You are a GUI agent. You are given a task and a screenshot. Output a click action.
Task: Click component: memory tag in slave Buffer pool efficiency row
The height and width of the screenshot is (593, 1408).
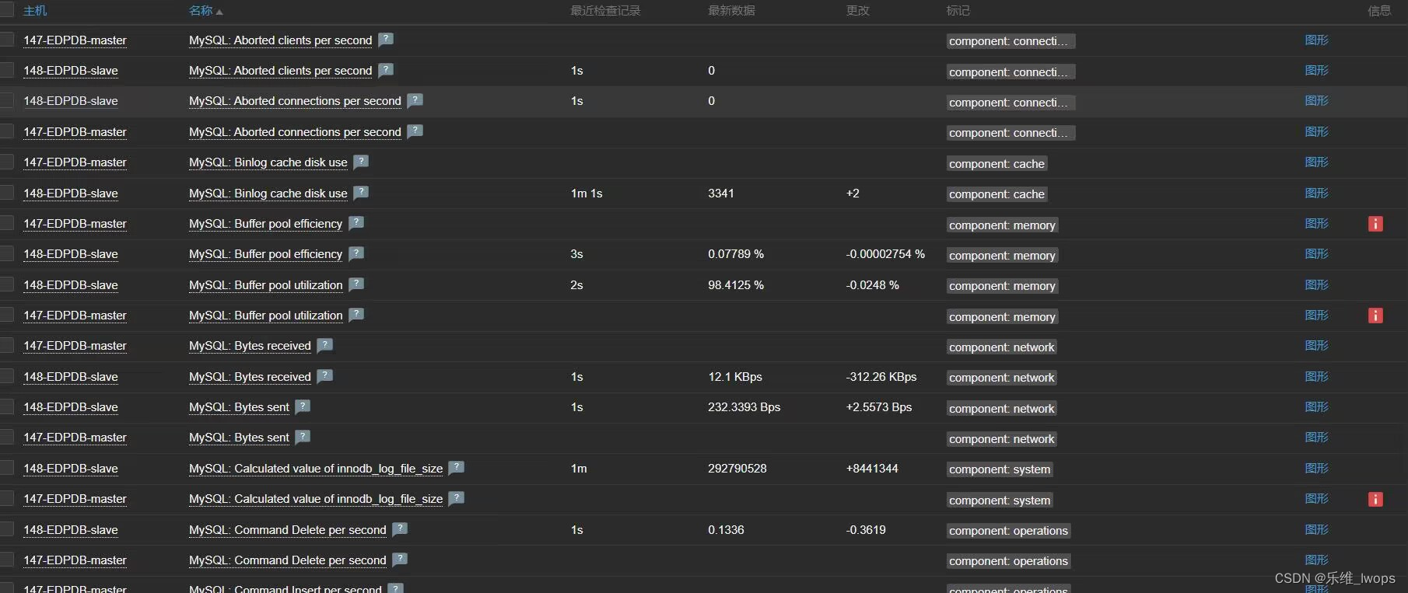[x=1003, y=256]
